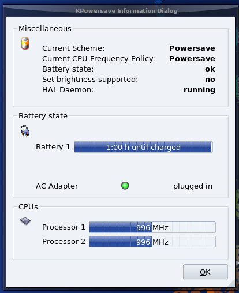
Task: Click the Processor 2 frequency bar
Action: pos(152,242)
